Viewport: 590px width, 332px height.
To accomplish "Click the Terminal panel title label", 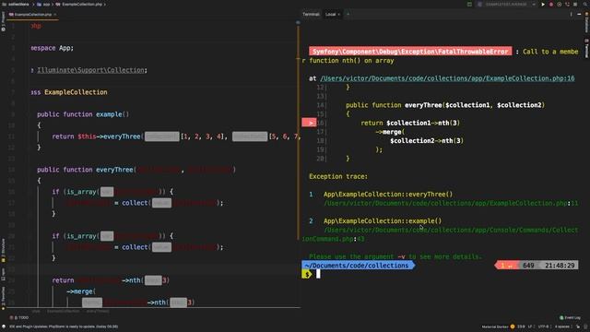I will click(x=311, y=15).
